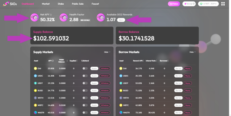Click the USDT icon in Supply Markets
The width and height of the screenshot is (231, 116).
point(35,83)
